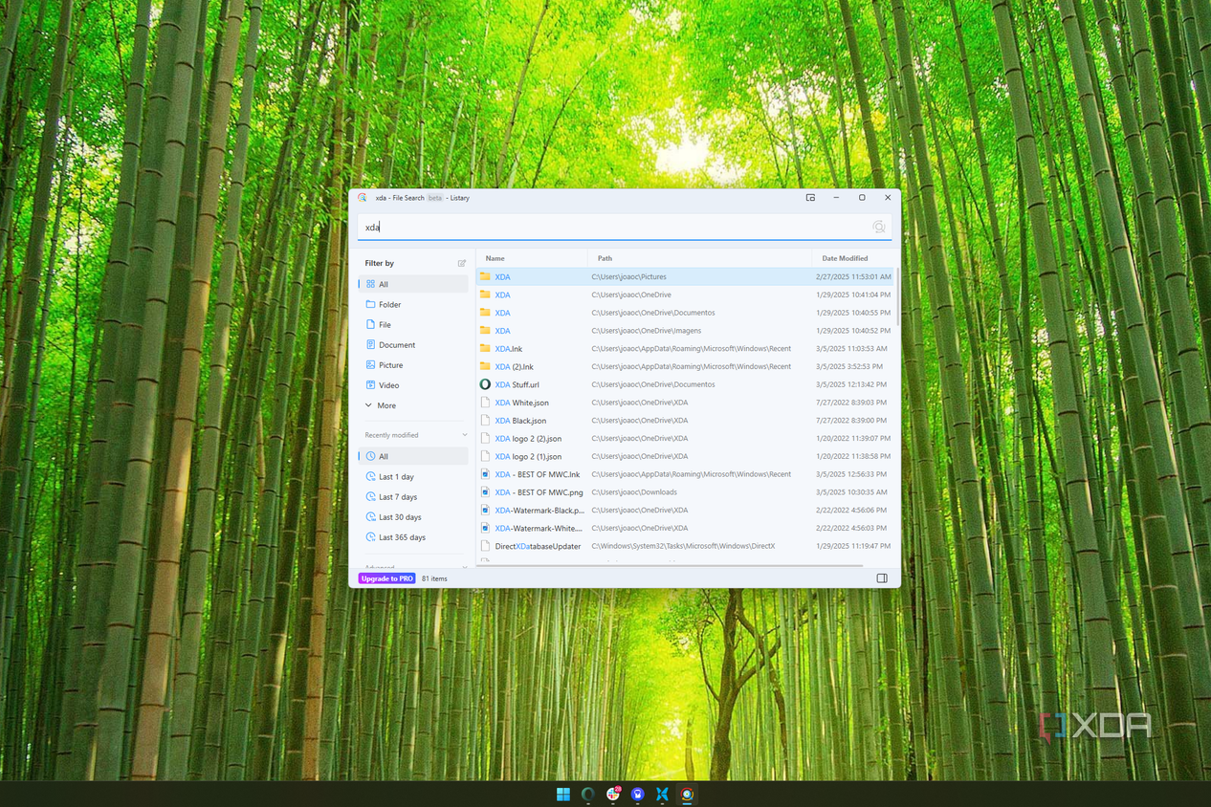The height and width of the screenshot is (807, 1211).
Task: Filter results by Document
Action: 414,344
